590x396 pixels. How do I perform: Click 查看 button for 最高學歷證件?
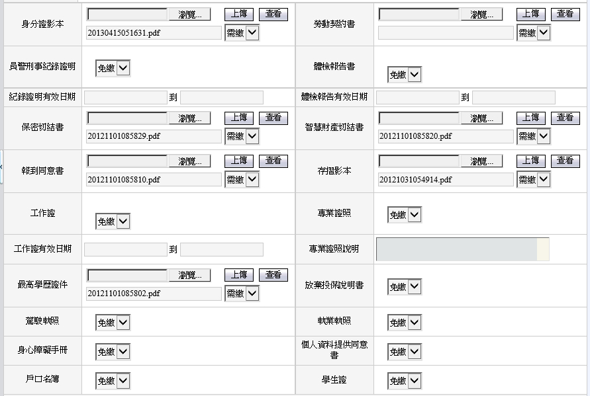click(273, 275)
